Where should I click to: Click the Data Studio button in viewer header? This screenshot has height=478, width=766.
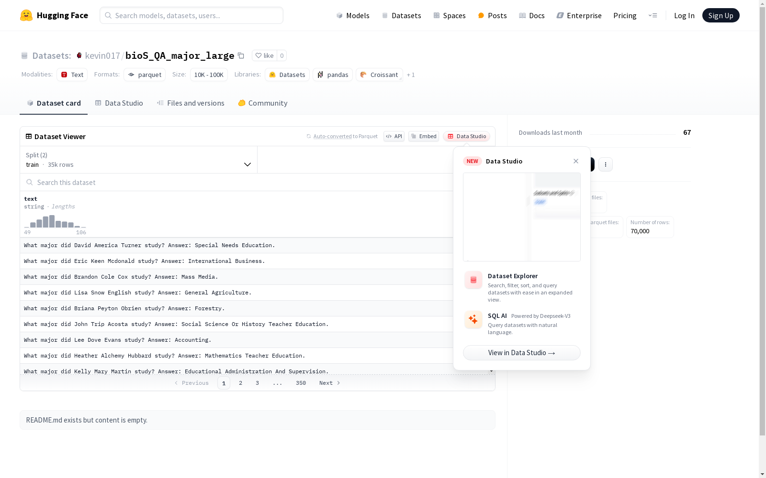[467, 136]
